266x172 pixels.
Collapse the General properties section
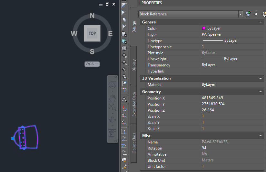click(261, 22)
